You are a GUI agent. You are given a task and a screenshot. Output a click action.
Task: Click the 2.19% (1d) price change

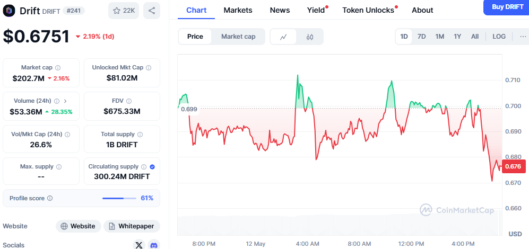95,37
